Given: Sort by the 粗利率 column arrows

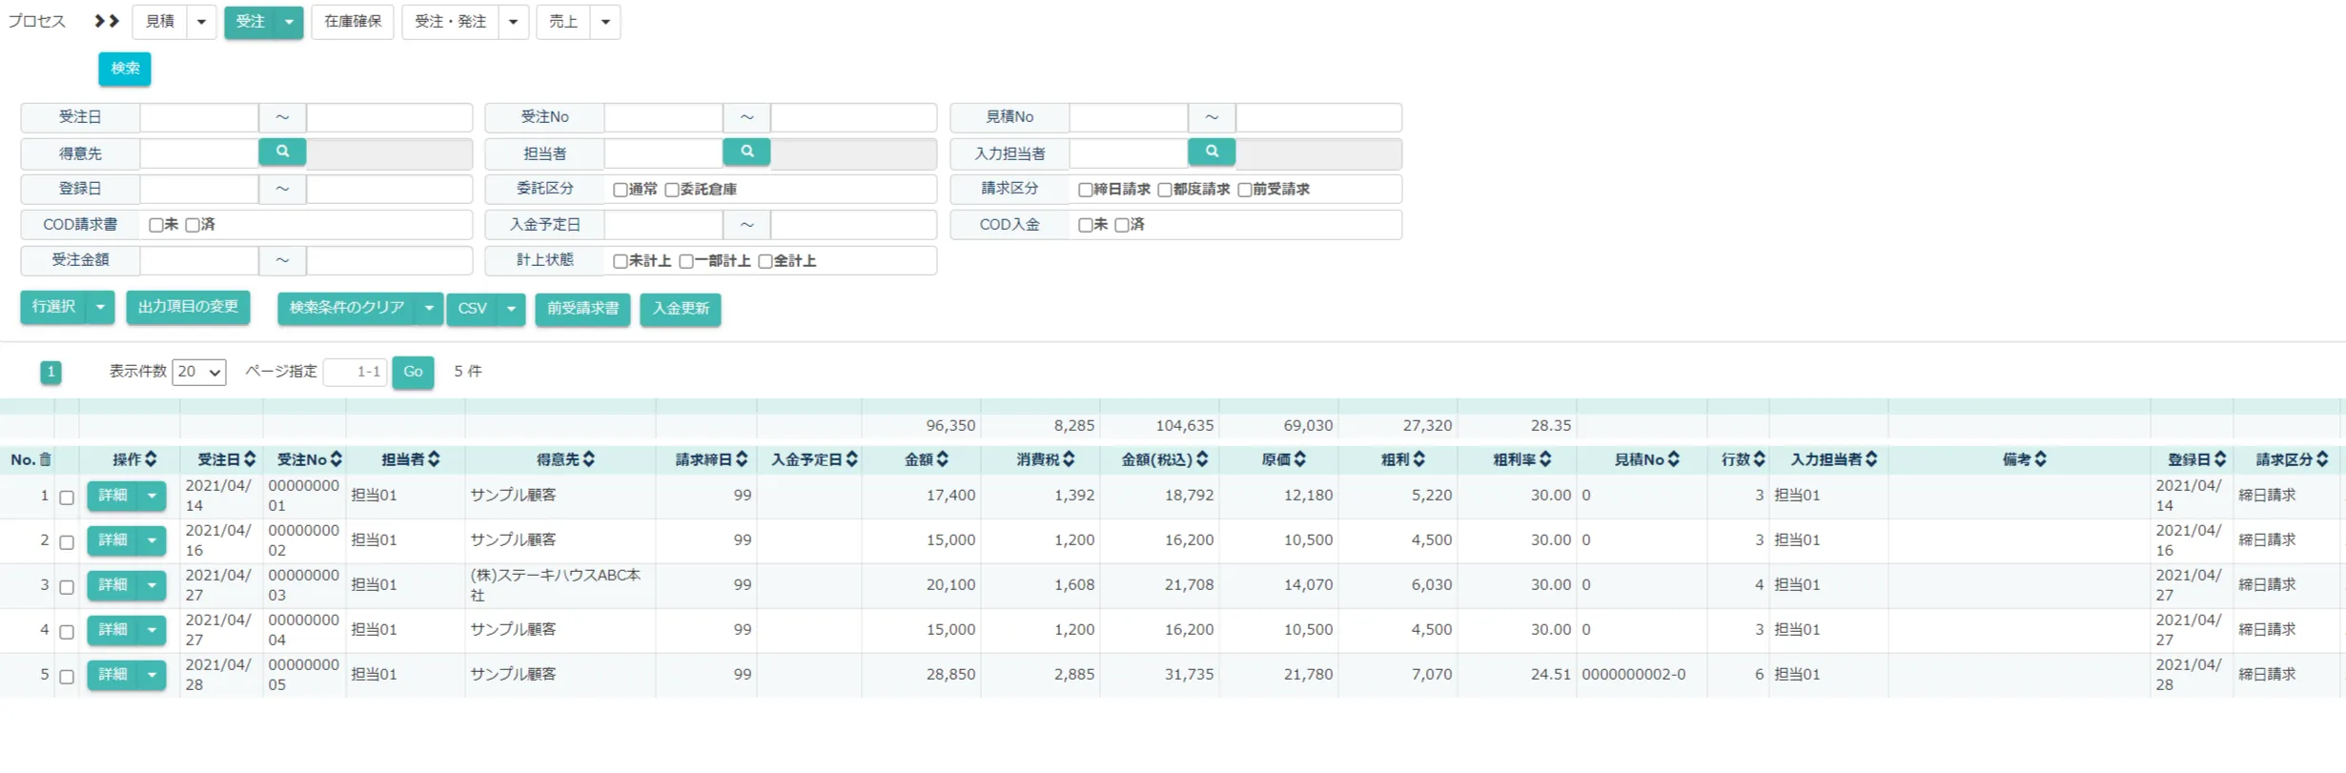Looking at the screenshot, I should click(x=1545, y=459).
